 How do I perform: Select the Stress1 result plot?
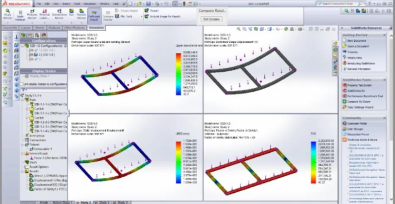click(48, 176)
